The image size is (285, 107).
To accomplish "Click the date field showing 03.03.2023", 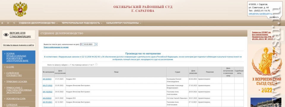I will (89, 45).
